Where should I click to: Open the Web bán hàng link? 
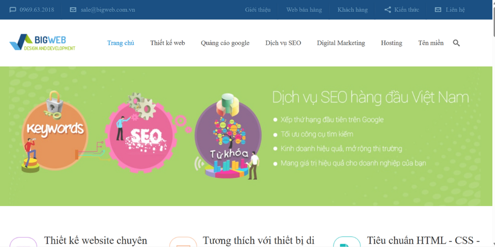(304, 10)
